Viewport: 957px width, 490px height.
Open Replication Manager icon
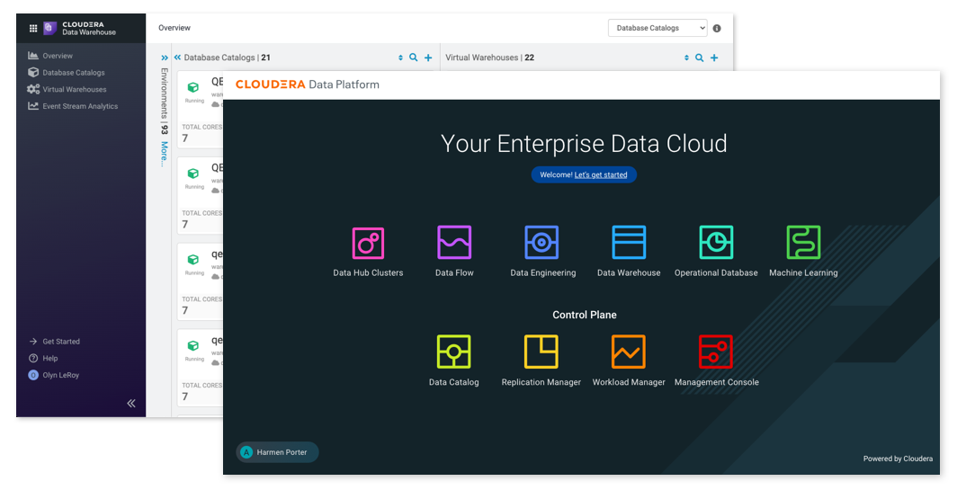541,352
